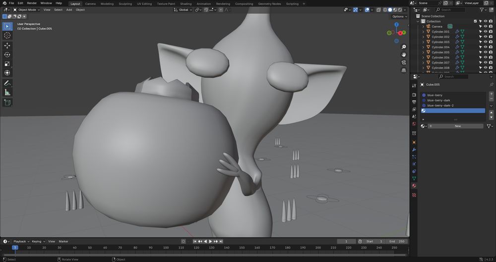Toggle auto keying record button

pos(183,242)
